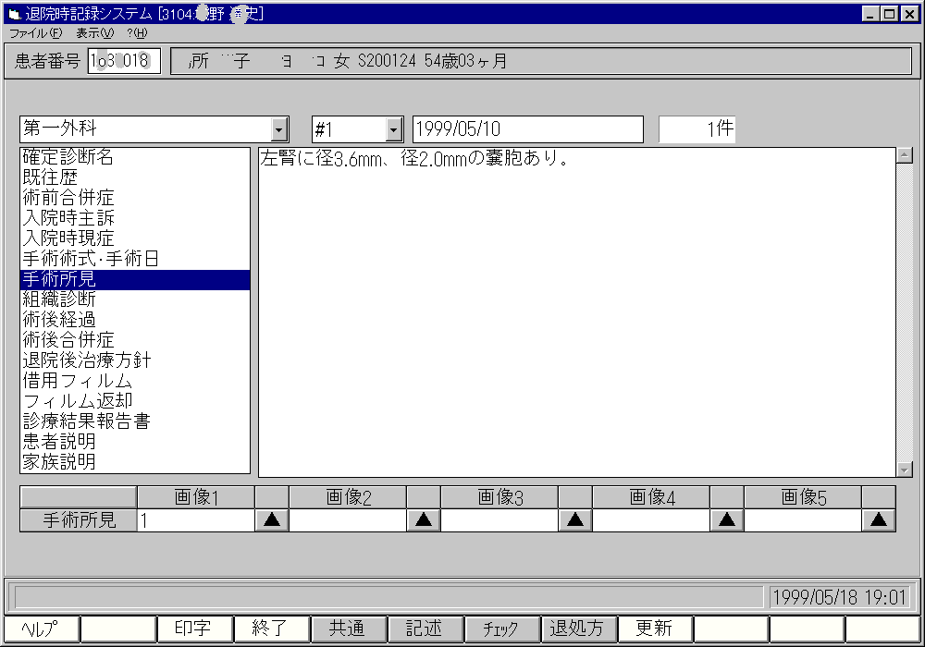This screenshot has width=925, height=647.
Task: Open the 表示(V) menu
Action: (94, 32)
